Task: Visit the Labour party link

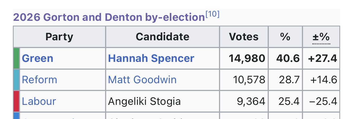Action: point(39,101)
